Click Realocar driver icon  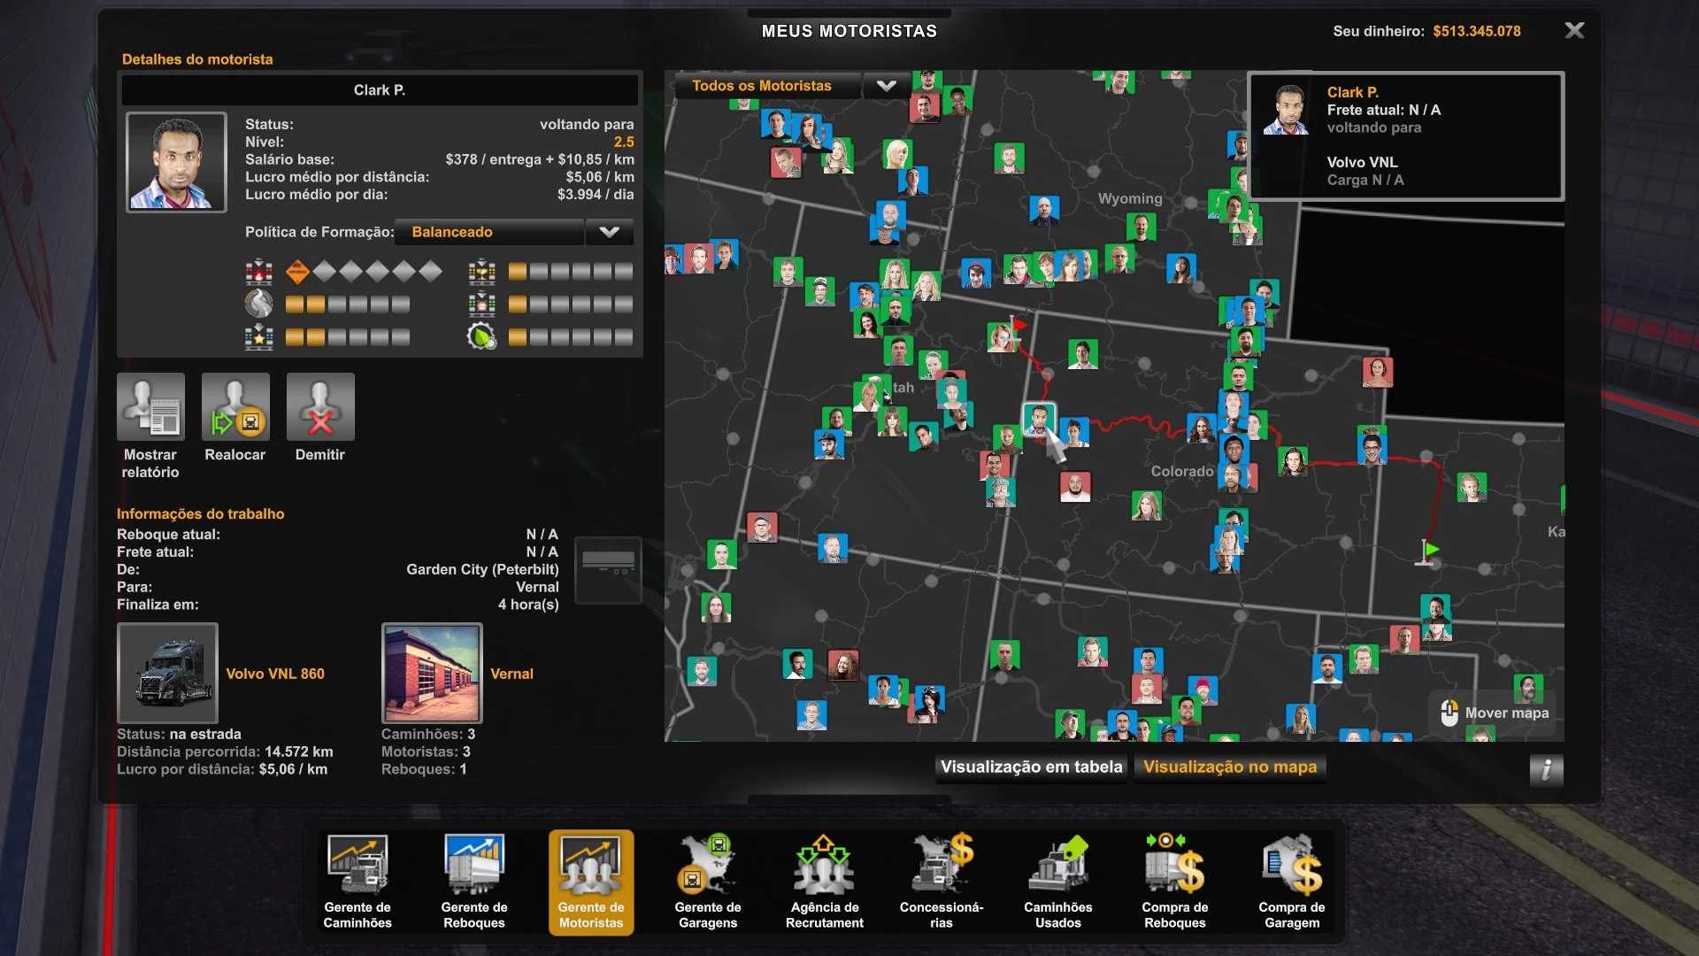pos(235,407)
